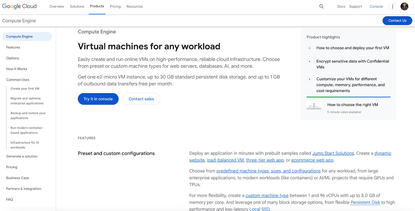
Task: Jump to Common Uses in sidebar
Action: 18,80
